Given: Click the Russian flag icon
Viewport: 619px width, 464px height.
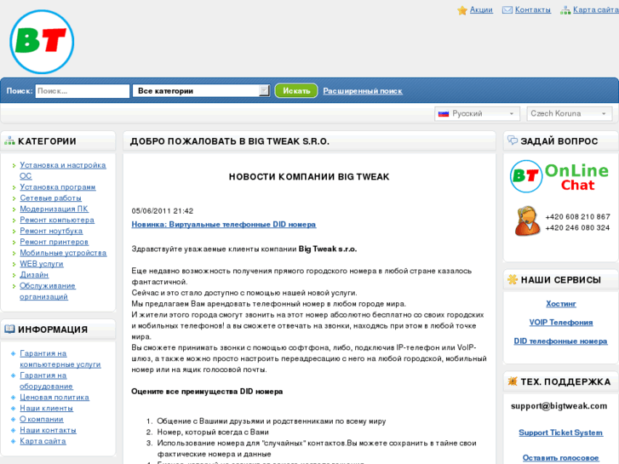Looking at the screenshot, I should pos(444,114).
